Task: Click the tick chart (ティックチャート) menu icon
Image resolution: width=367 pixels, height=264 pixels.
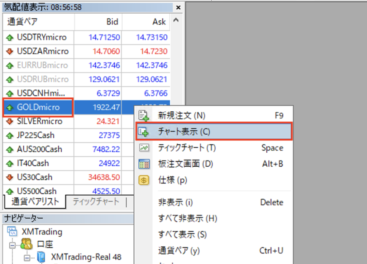Action: 143,148
